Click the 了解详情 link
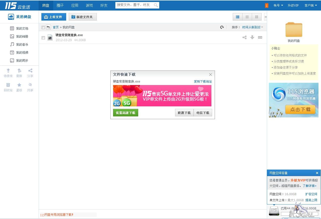Viewport: 321px width, 219px height. coord(309,186)
